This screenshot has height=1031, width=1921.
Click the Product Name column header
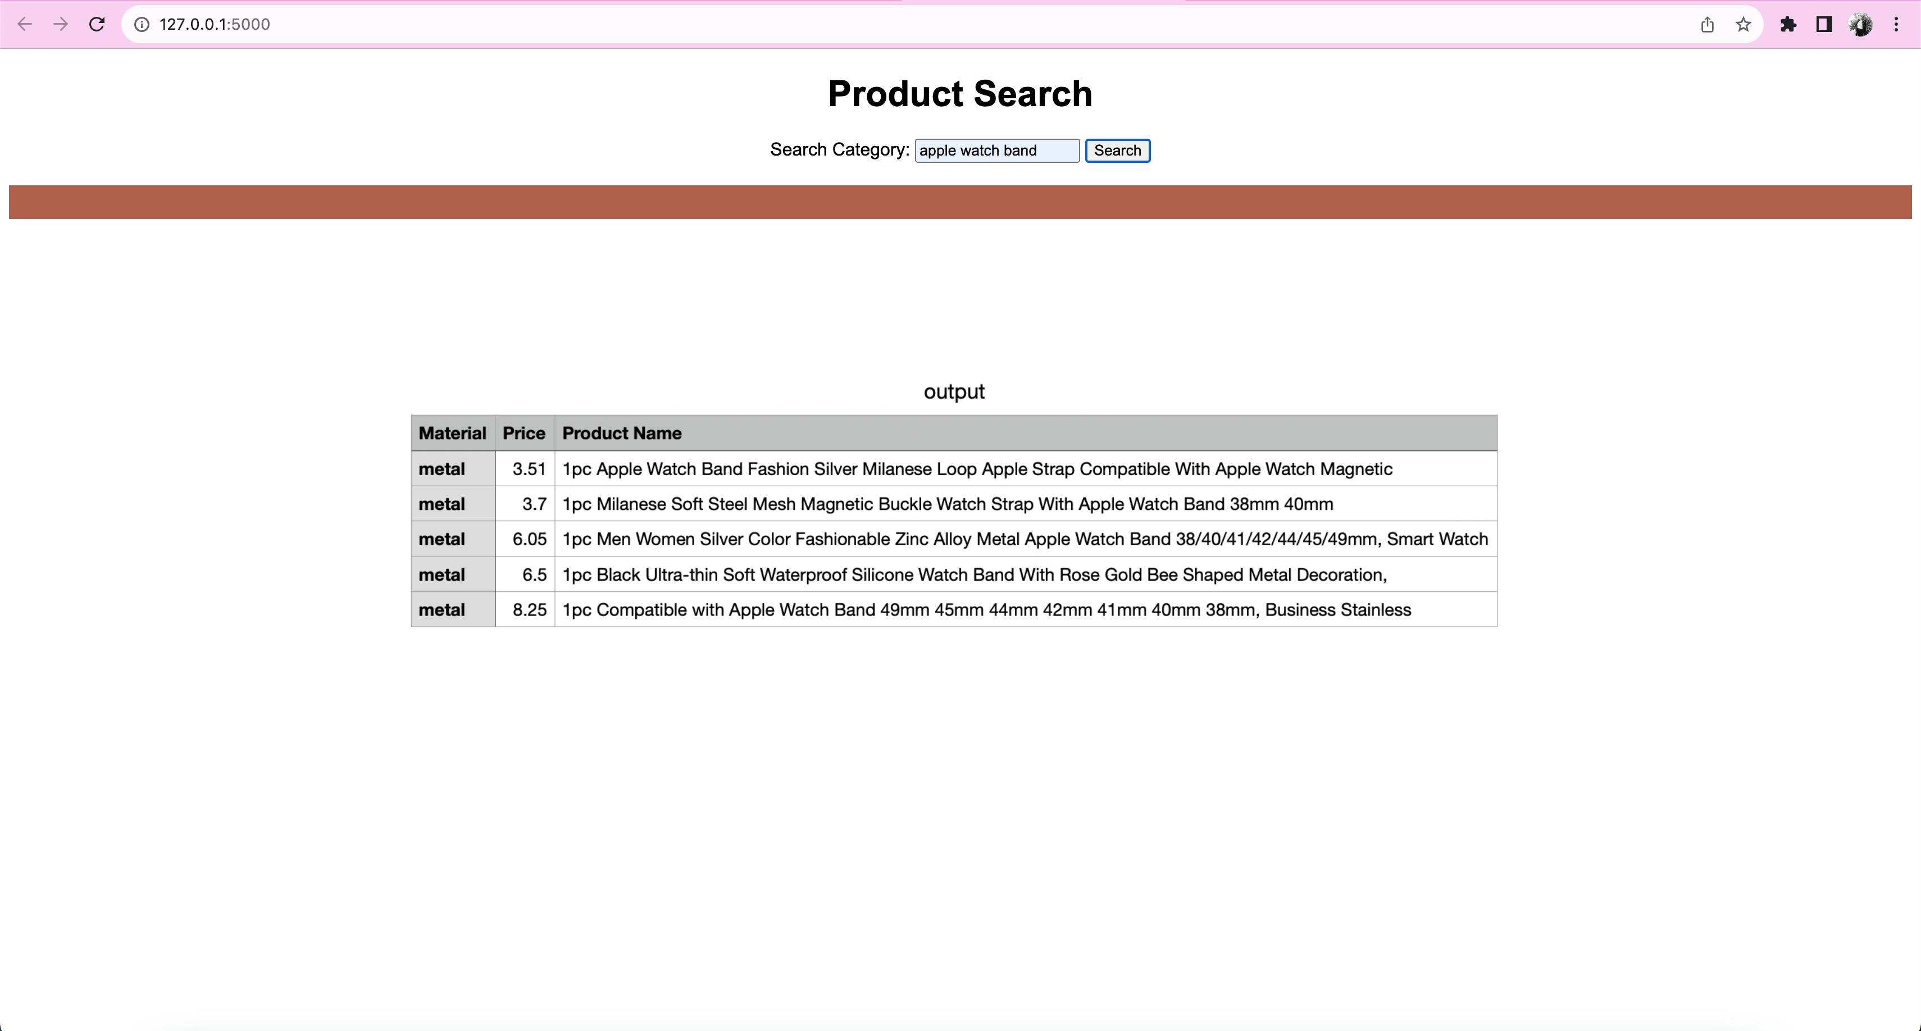[621, 432]
